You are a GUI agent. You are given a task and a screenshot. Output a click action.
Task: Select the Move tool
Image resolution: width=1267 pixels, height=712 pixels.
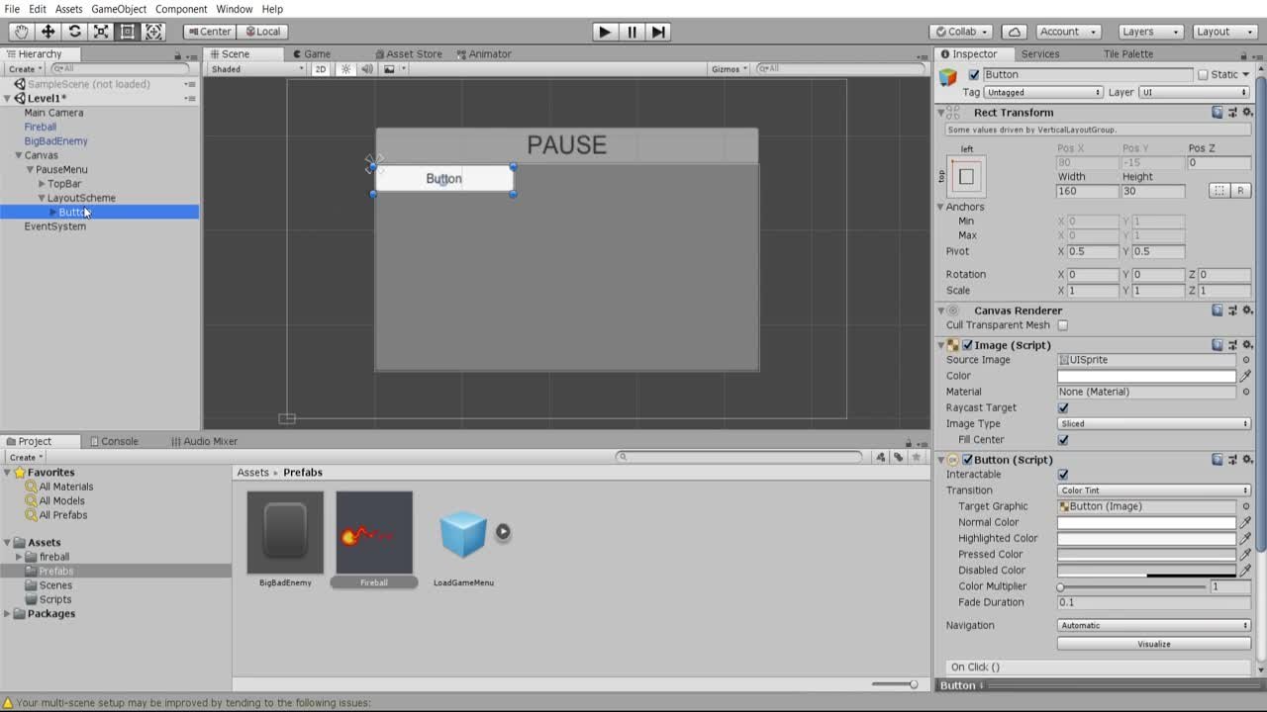[x=48, y=32]
